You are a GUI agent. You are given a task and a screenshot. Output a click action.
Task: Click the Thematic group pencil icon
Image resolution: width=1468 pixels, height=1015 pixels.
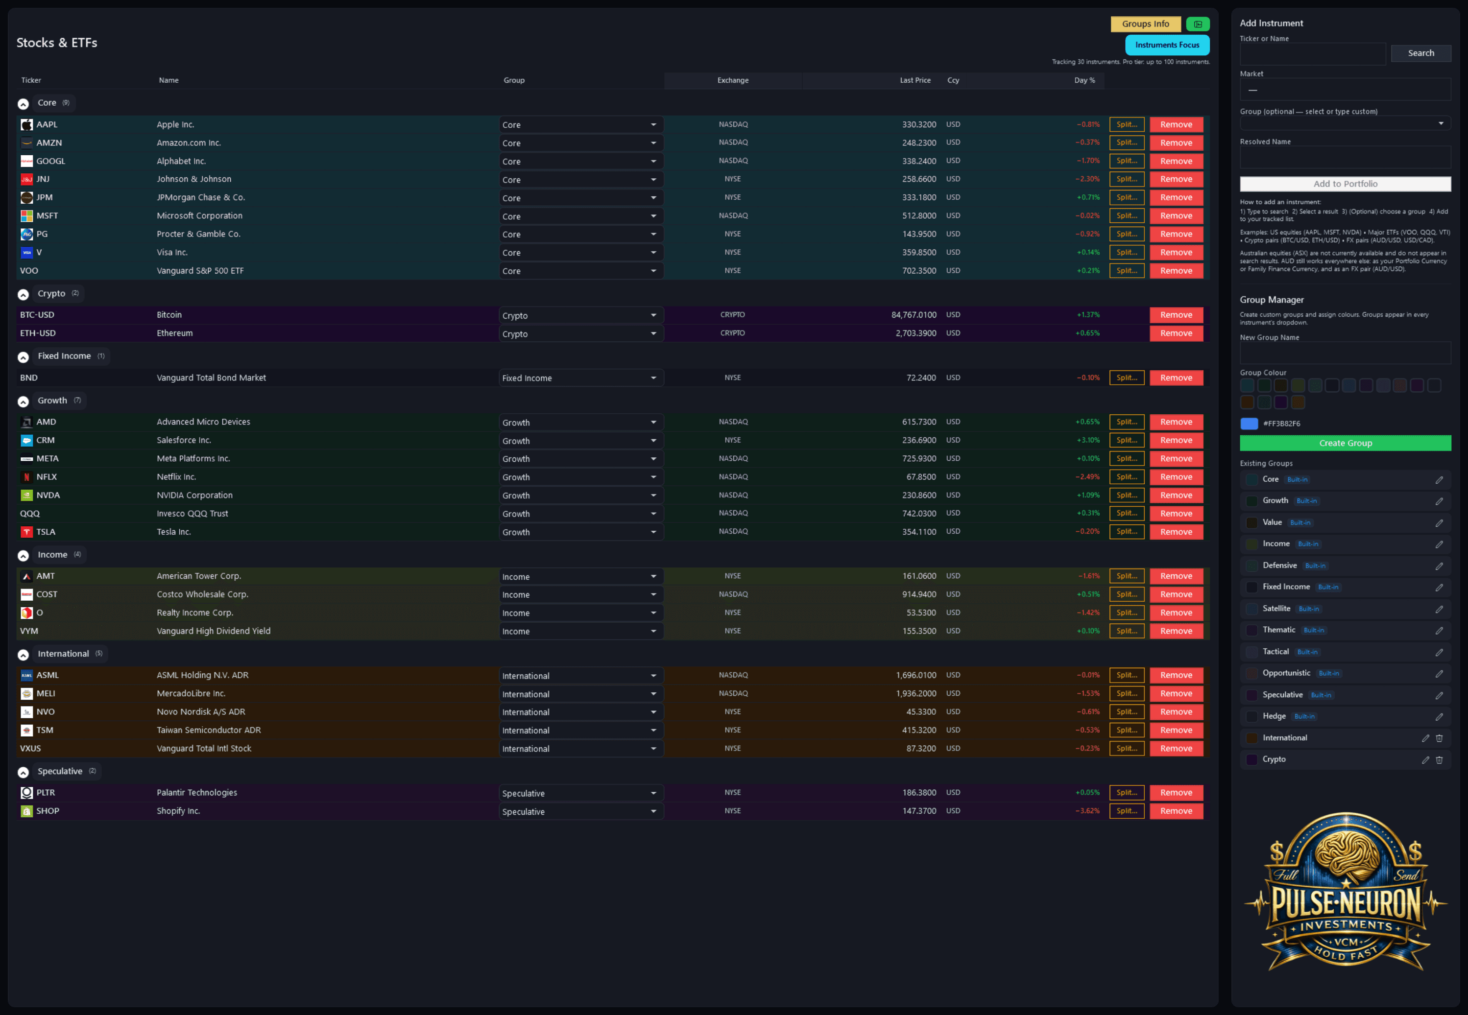[1439, 631]
